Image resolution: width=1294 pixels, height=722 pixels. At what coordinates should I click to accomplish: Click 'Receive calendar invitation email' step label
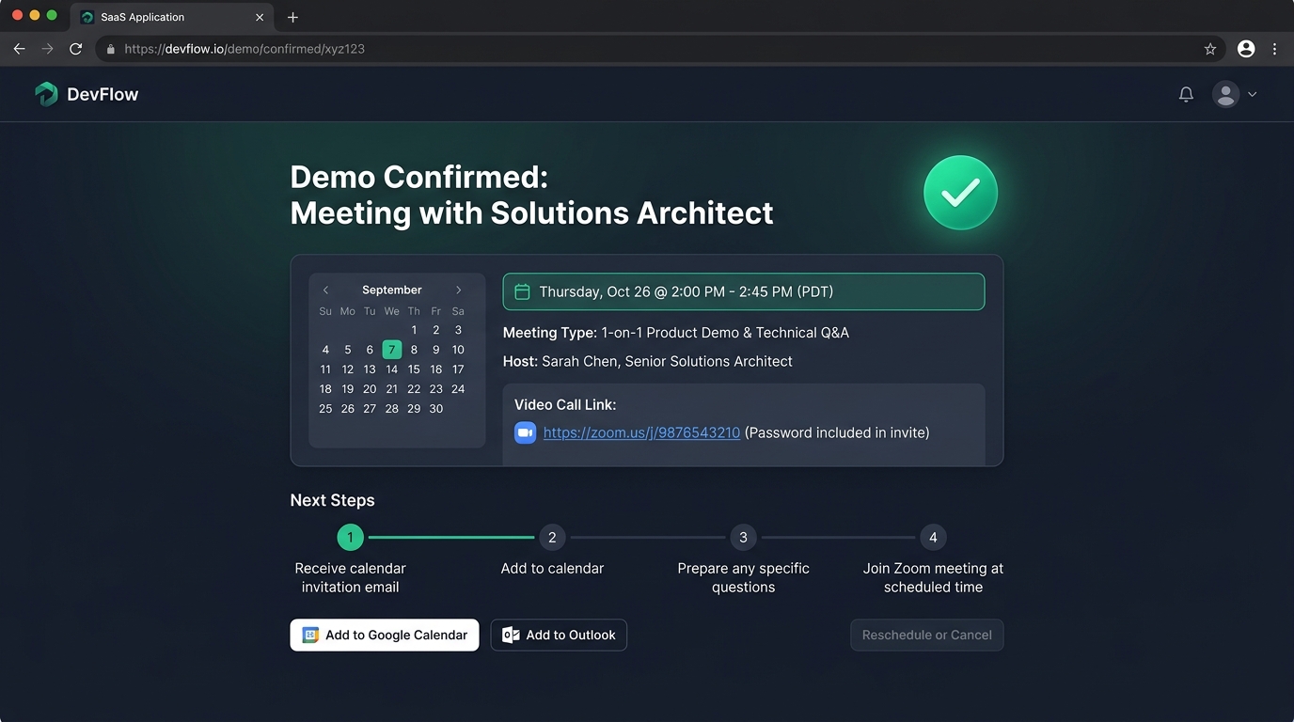point(350,577)
